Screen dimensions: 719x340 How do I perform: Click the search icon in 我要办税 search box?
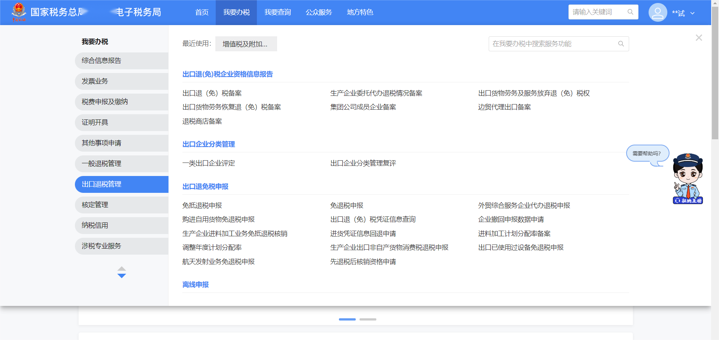coord(621,44)
